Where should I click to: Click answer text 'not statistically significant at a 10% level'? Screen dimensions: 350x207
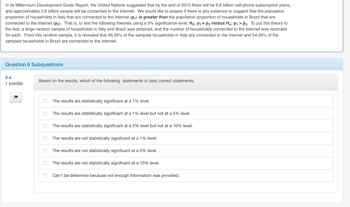tap(106, 163)
